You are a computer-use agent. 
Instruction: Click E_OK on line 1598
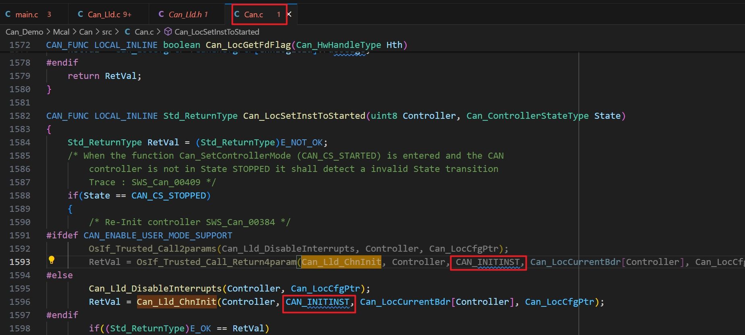coord(200,328)
